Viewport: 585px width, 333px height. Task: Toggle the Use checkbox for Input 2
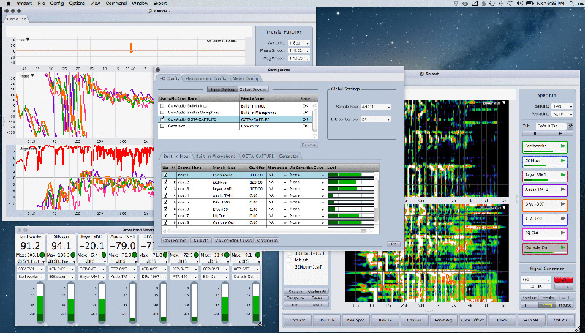point(165,182)
